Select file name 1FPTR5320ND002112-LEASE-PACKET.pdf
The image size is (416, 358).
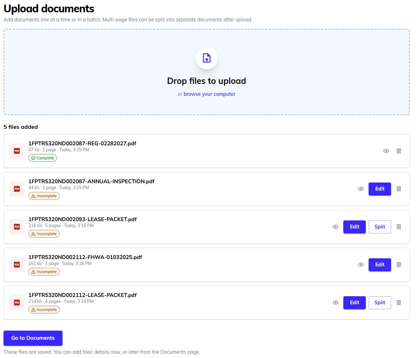click(82, 295)
